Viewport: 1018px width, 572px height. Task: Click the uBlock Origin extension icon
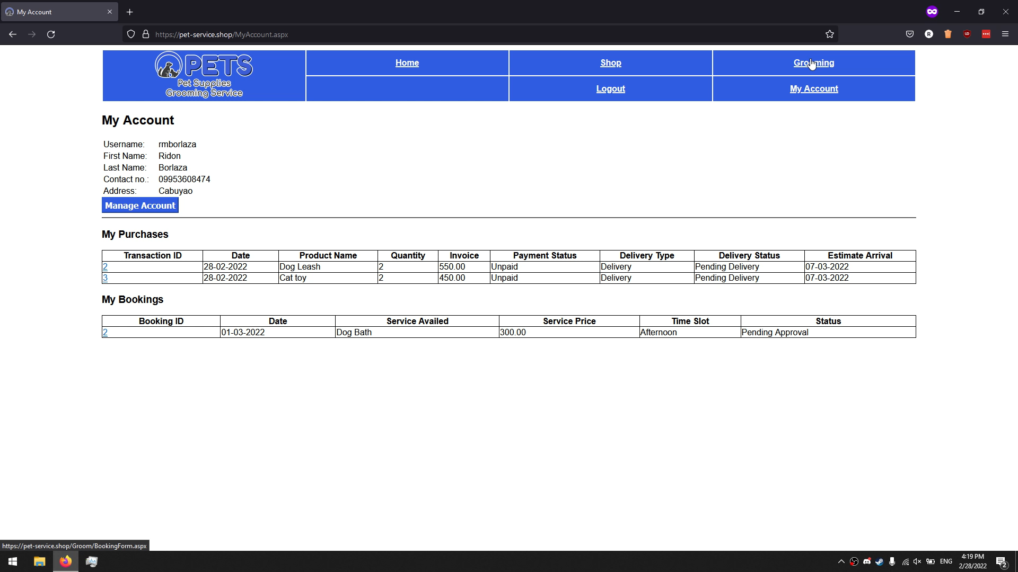[967, 34]
